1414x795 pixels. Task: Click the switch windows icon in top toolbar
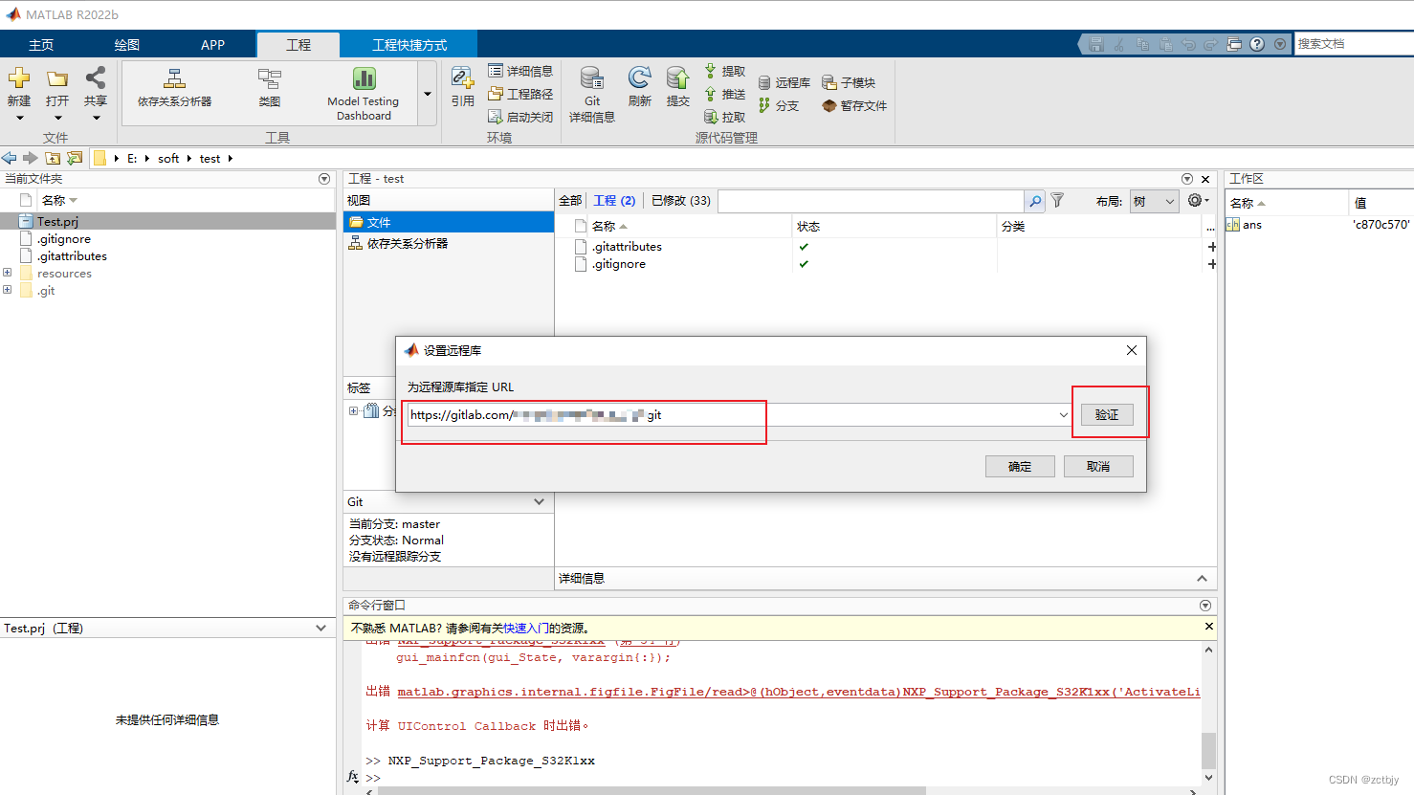[1234, 44]
